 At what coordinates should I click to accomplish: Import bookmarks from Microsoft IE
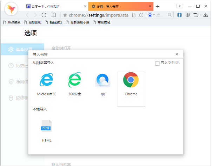coord(46,80)
